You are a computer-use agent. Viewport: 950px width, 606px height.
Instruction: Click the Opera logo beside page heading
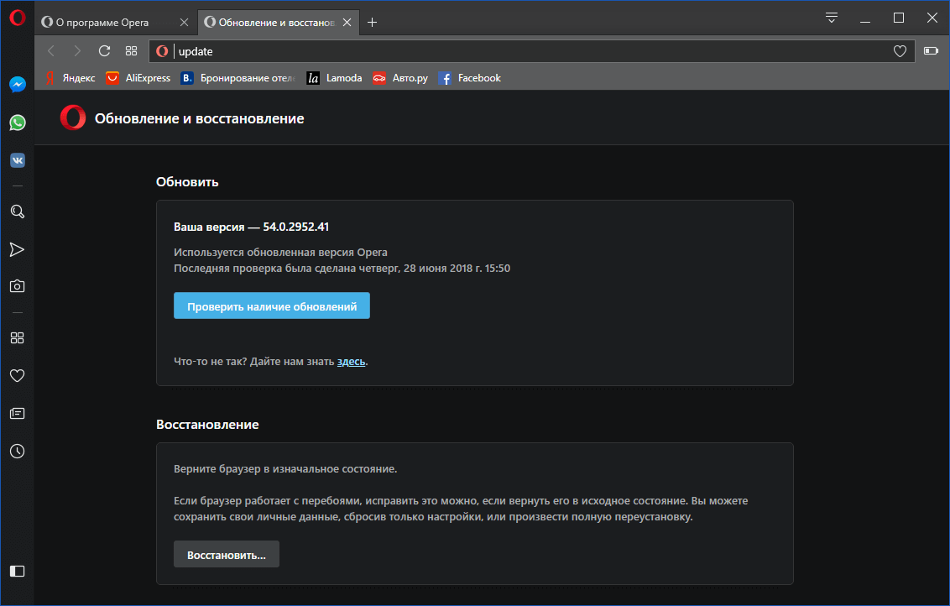click(x=73, y=118)
